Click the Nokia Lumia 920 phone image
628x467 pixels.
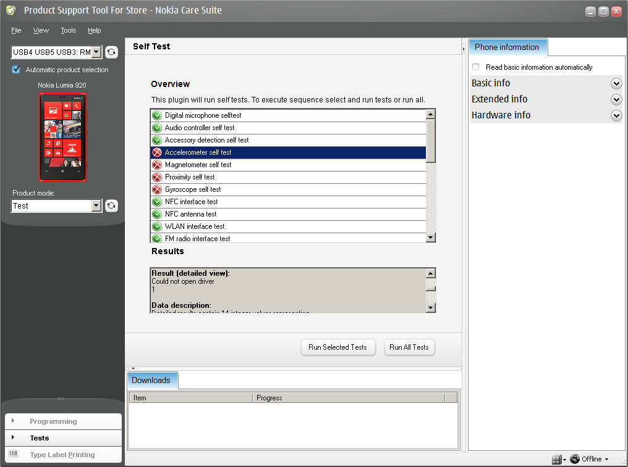[62, 137]
